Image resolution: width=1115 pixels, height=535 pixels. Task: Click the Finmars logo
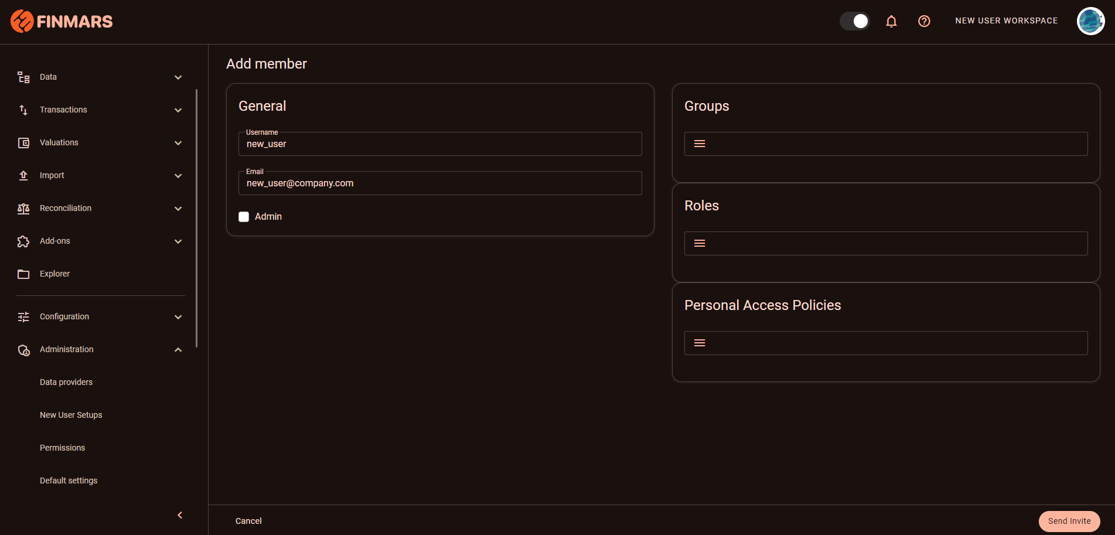[62, 21]
